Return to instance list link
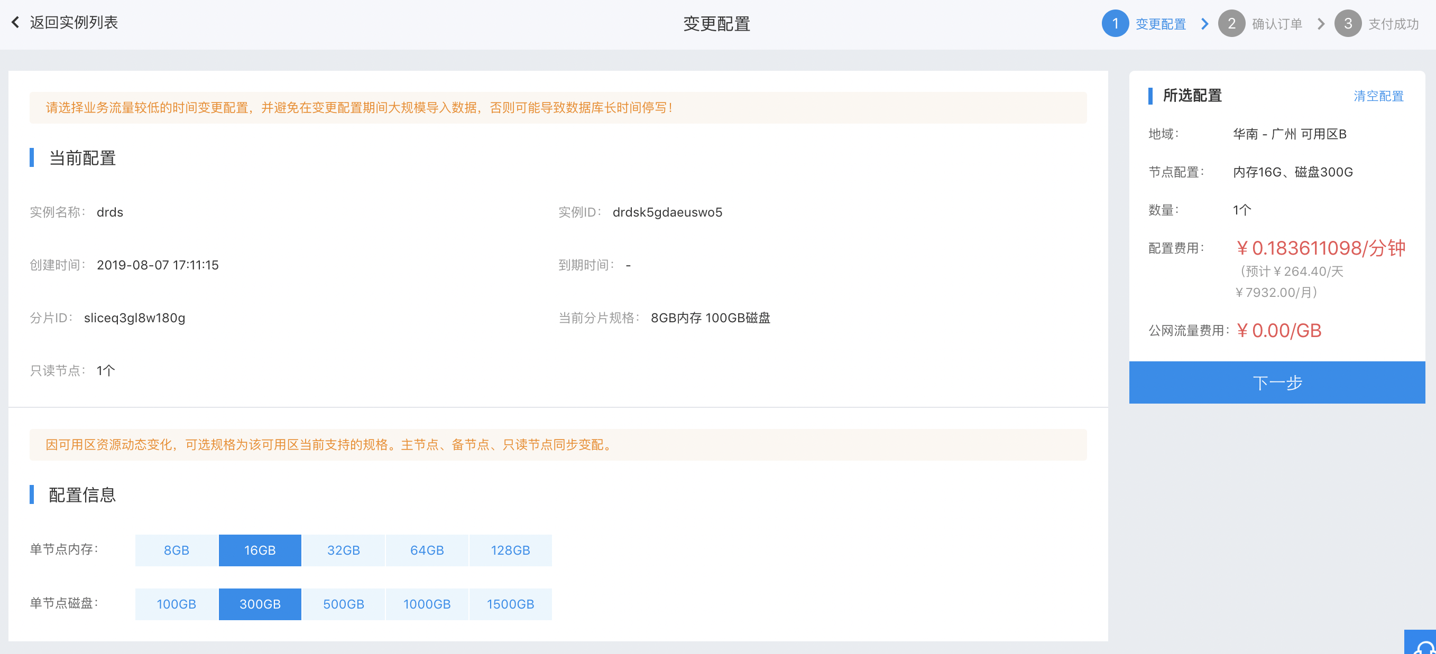Viewport: 1436px width, 654px height. [x=73, y=22]
